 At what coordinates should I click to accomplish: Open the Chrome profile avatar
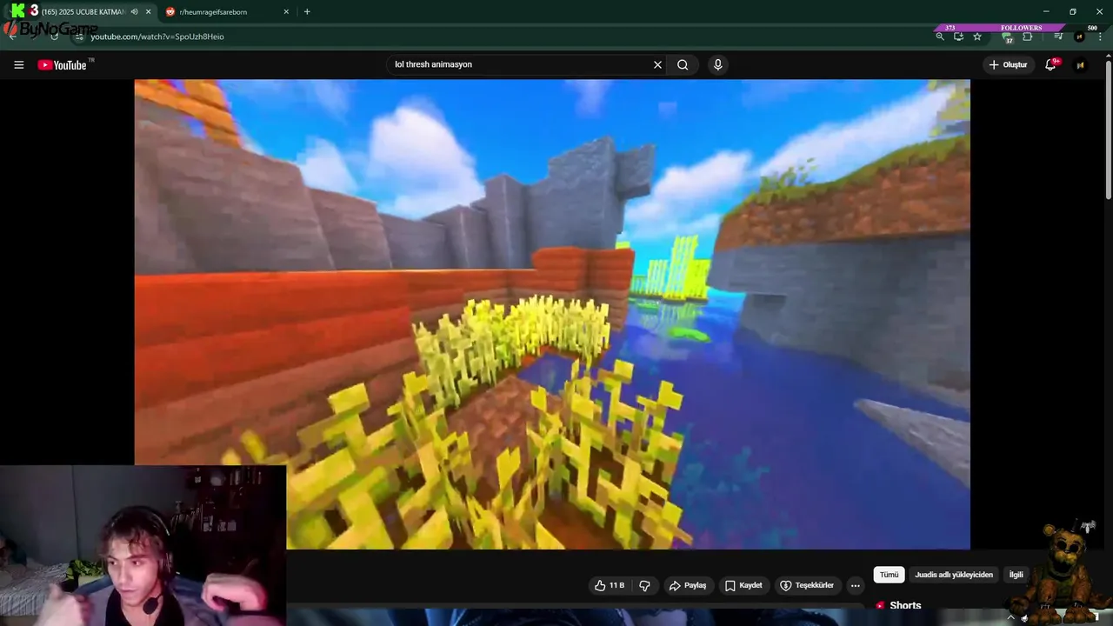point(1079,37)
